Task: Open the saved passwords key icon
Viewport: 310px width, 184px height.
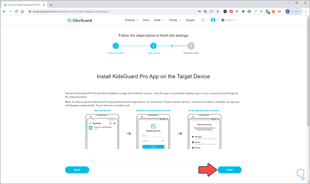Action: click(x=199, y=11)
